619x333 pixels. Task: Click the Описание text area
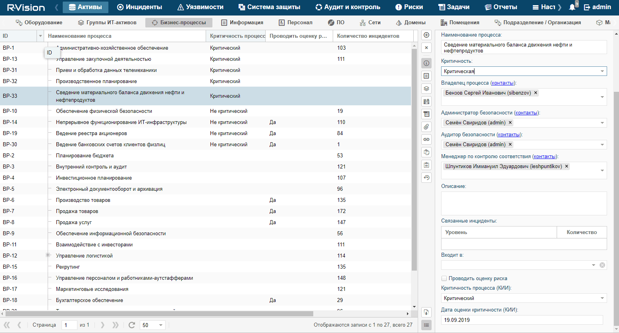pyautogui.click(x=524, y=203)
